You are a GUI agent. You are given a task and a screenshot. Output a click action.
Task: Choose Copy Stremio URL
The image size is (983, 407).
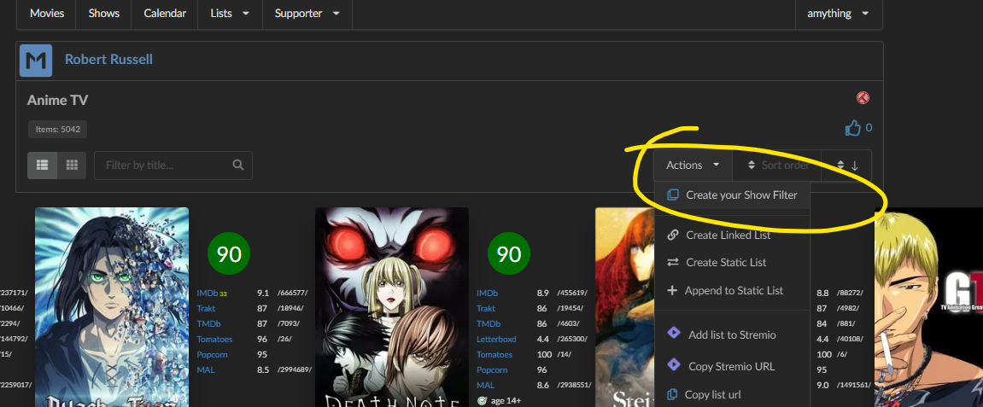(x=732, y=366)
